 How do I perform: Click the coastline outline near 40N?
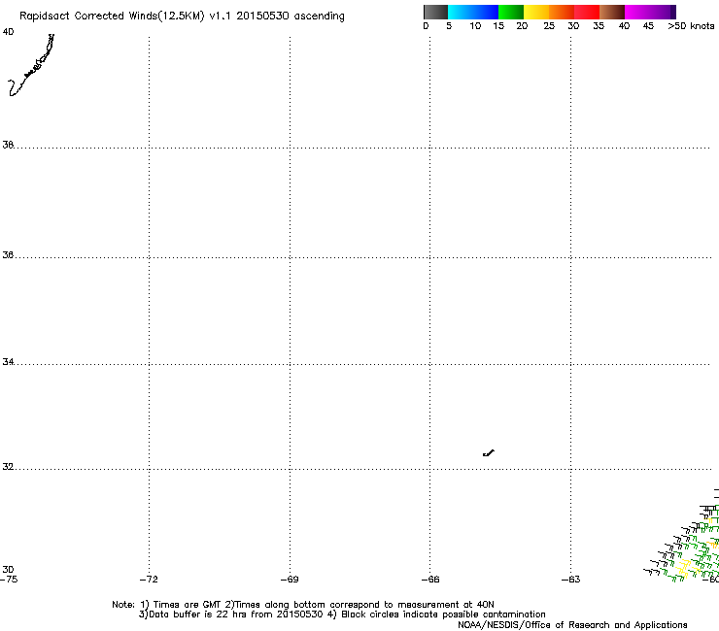pos(31,65)
